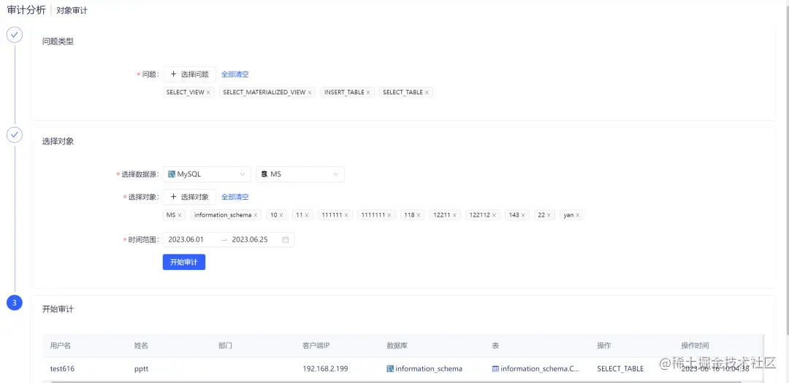Open the MySQL data source dropdown
The width and height of the screenshot is (789, 383).
pos(207,174)
